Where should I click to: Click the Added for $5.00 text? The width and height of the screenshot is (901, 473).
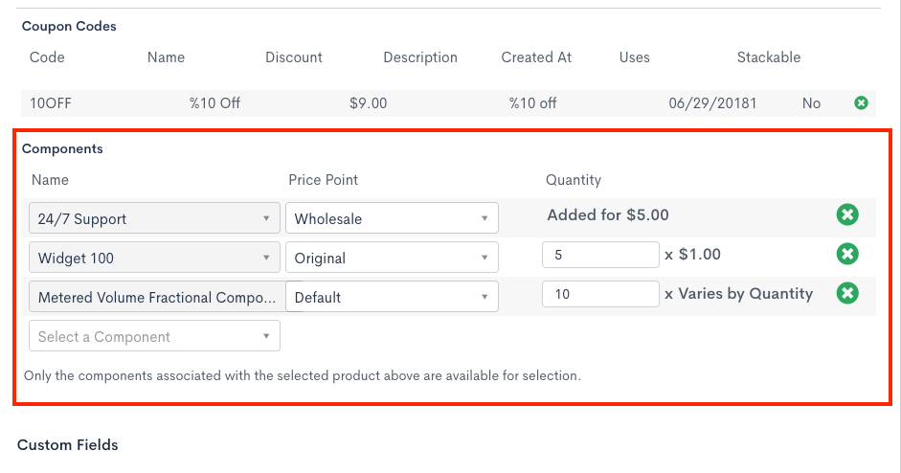(x=608, y=214)
